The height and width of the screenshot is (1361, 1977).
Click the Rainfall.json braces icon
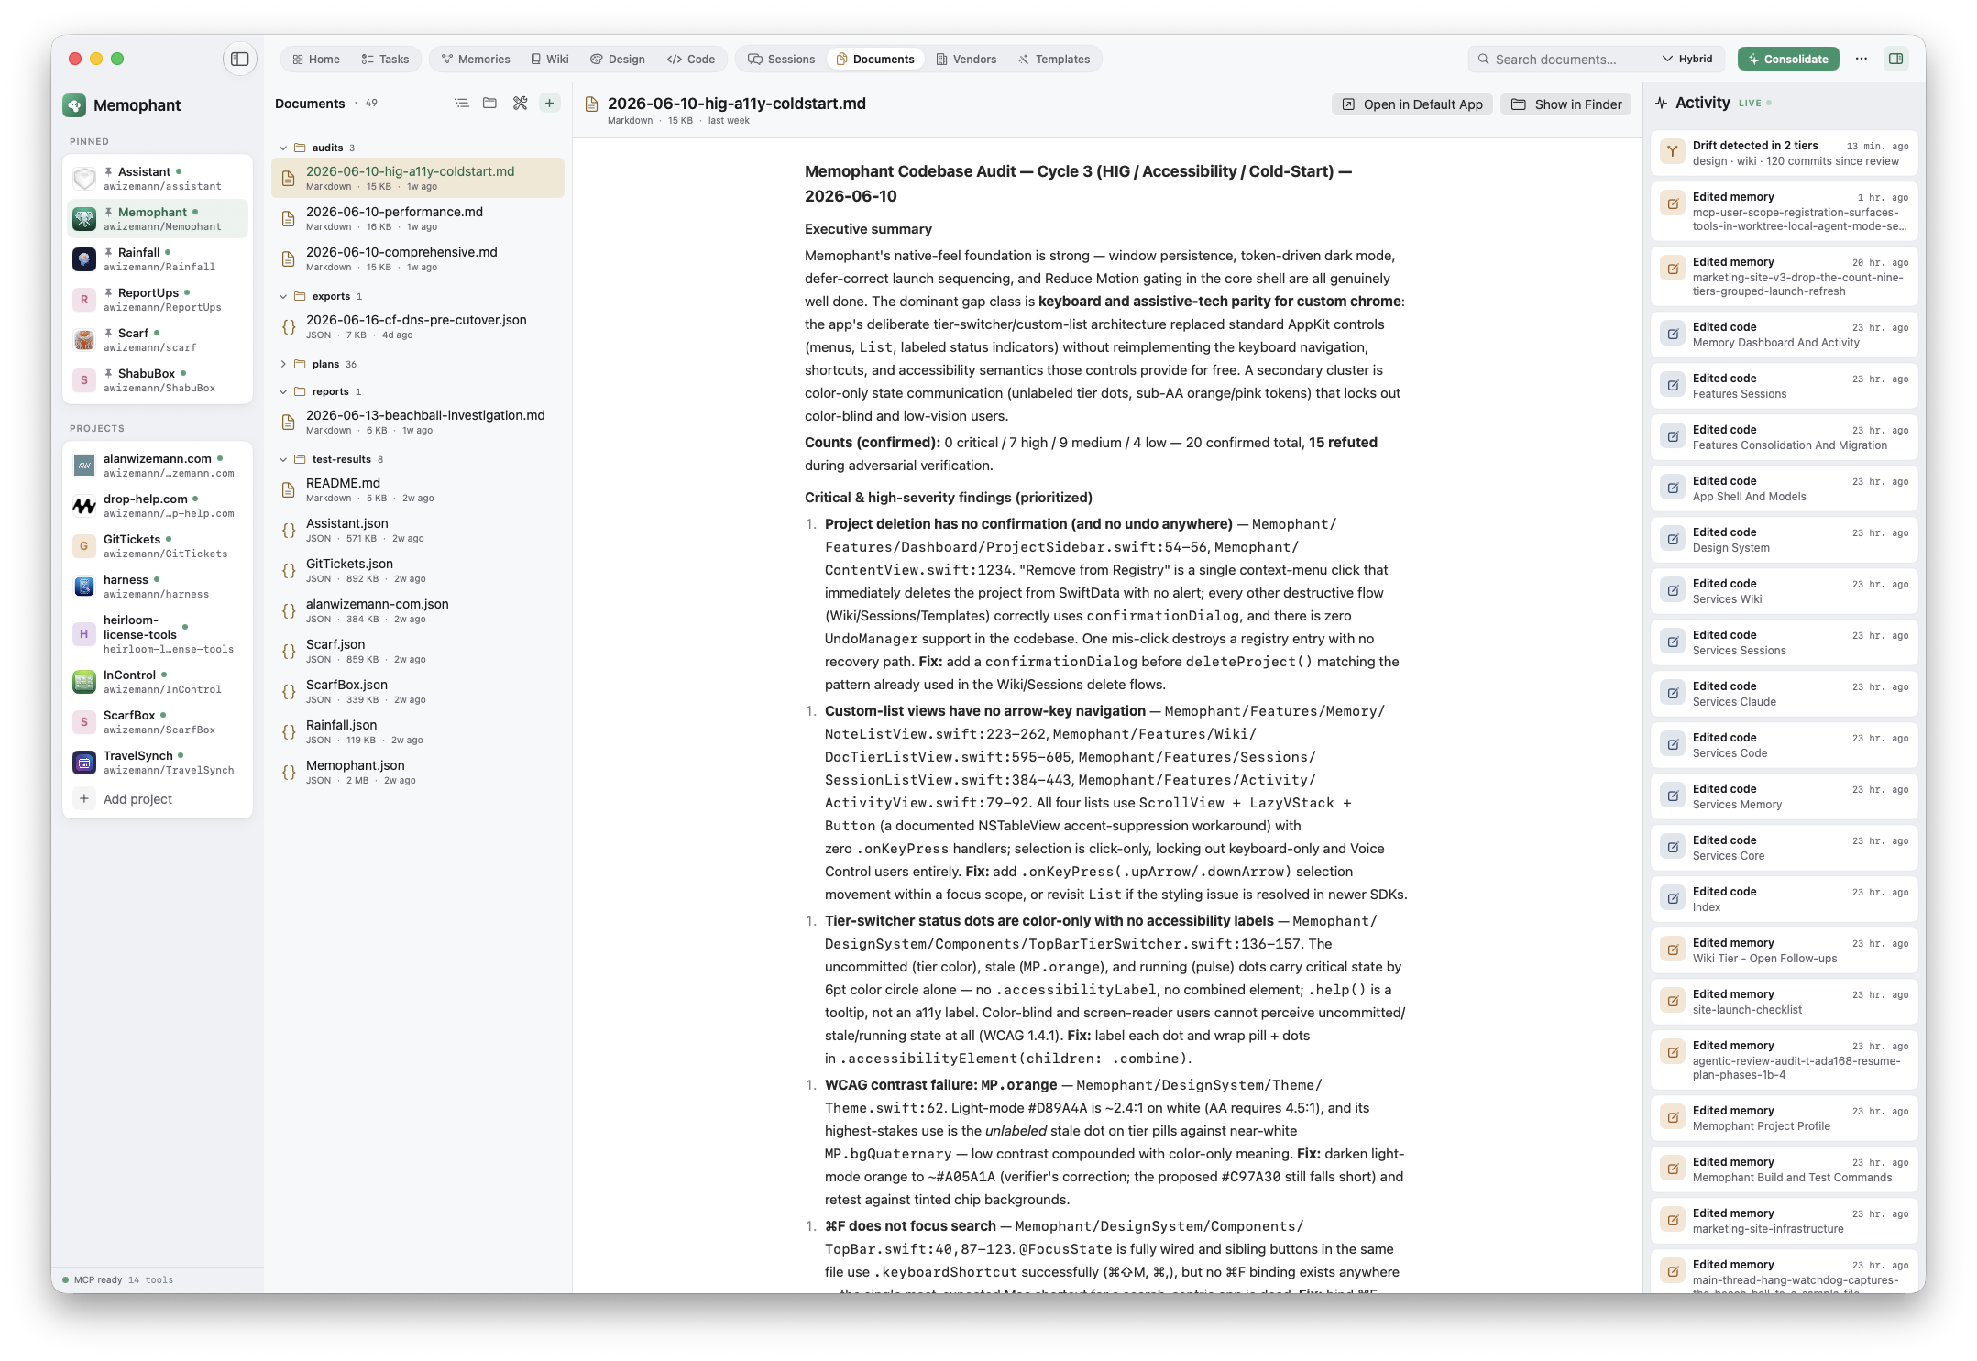pos(288,731)
